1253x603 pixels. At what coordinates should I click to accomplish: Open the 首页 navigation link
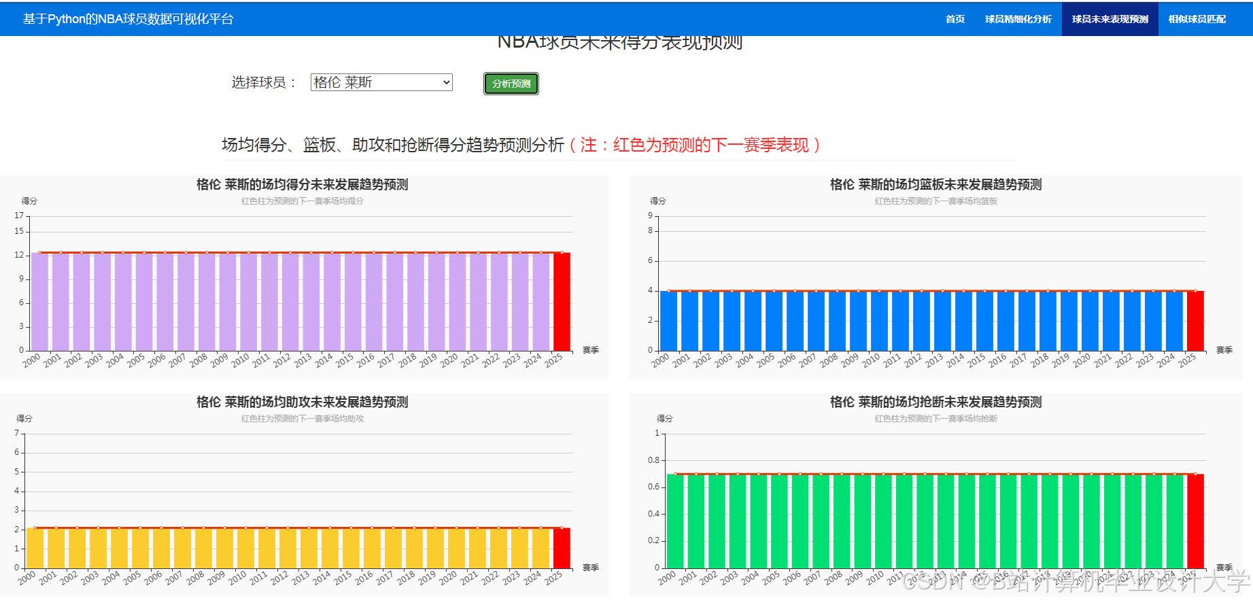[x=955, y=19]
